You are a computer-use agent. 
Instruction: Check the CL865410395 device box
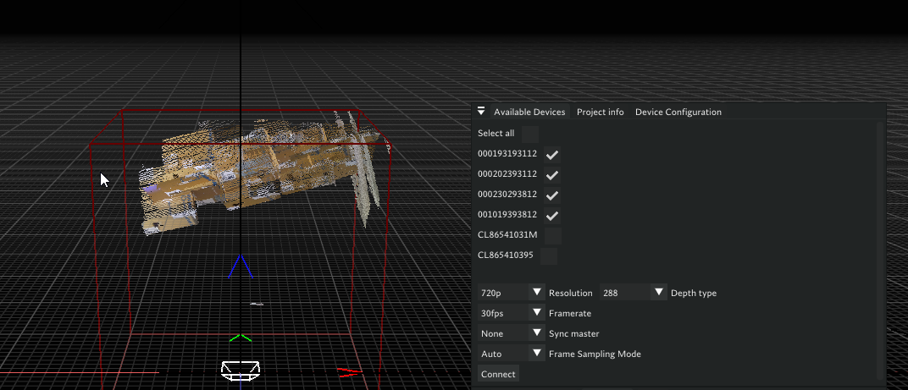pyautogui.click(x=549, y=255)
